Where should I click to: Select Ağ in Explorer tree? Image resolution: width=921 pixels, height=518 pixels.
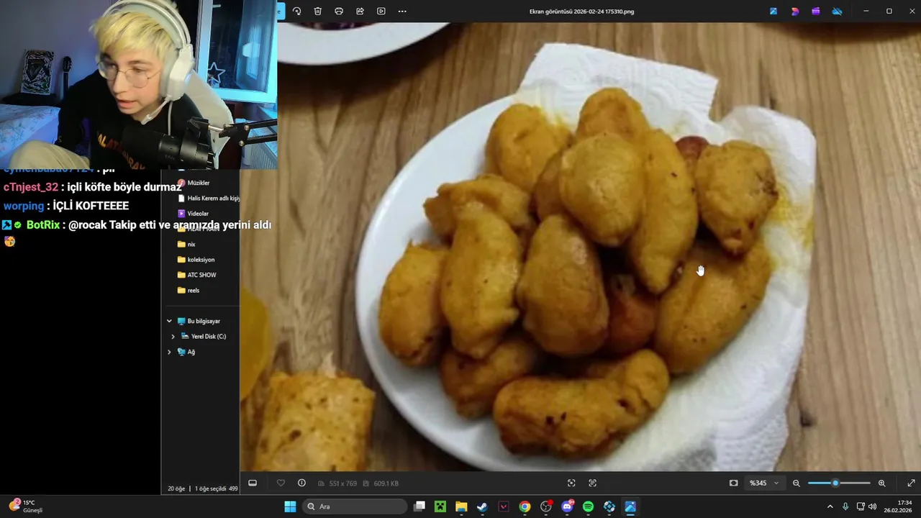pos(186,352)
